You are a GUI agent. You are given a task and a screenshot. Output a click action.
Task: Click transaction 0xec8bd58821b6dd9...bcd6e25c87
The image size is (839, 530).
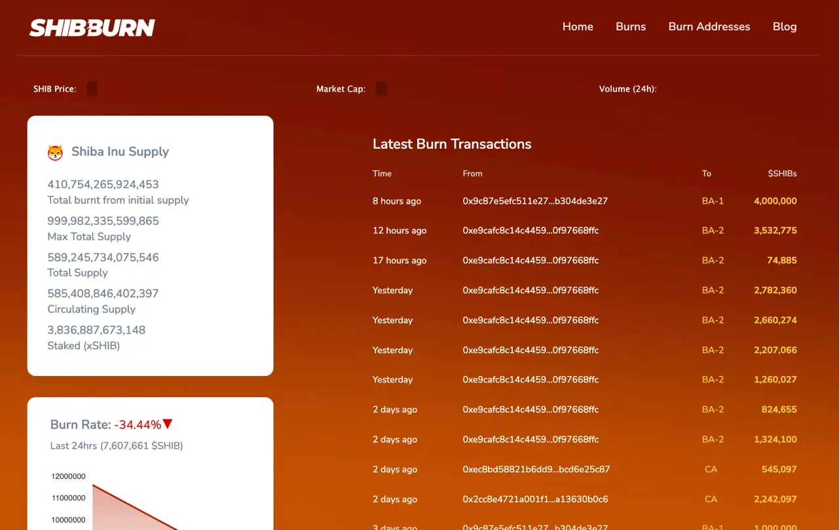(x=536, y=469)
